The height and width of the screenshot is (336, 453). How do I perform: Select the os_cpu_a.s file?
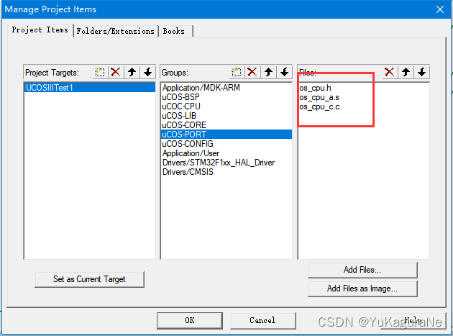click(x=364, y=97)
